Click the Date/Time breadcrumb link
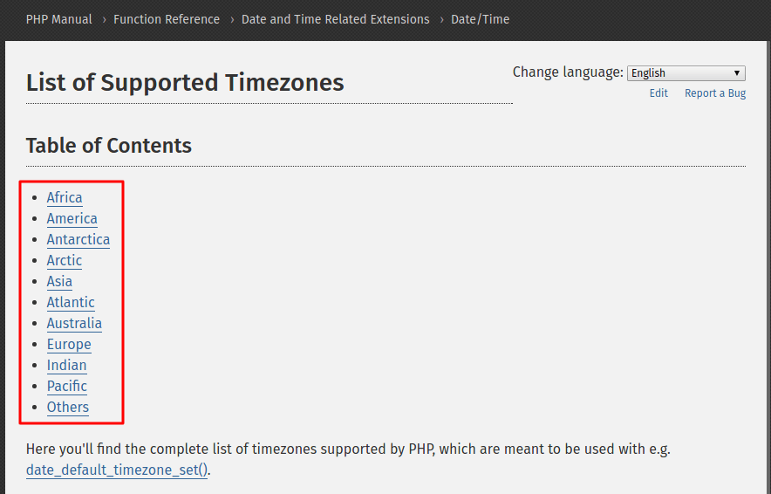771x494 pixels. 480,19
